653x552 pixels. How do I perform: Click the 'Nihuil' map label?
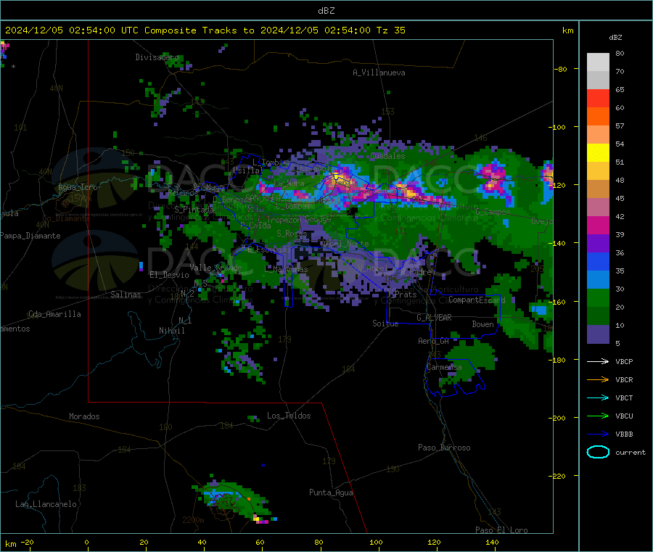coord(171,331)
